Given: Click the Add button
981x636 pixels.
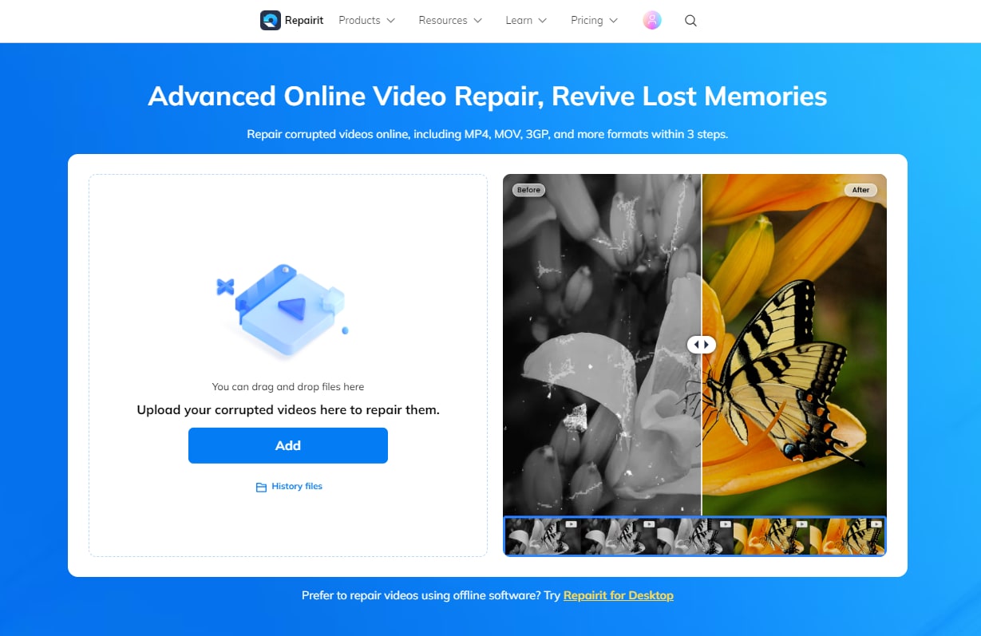Looking at the screenshot, I should tap(288, 445).
